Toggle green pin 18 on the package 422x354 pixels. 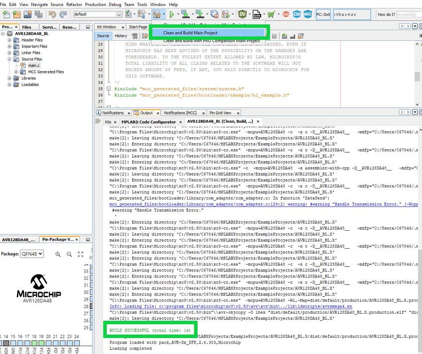34,344
